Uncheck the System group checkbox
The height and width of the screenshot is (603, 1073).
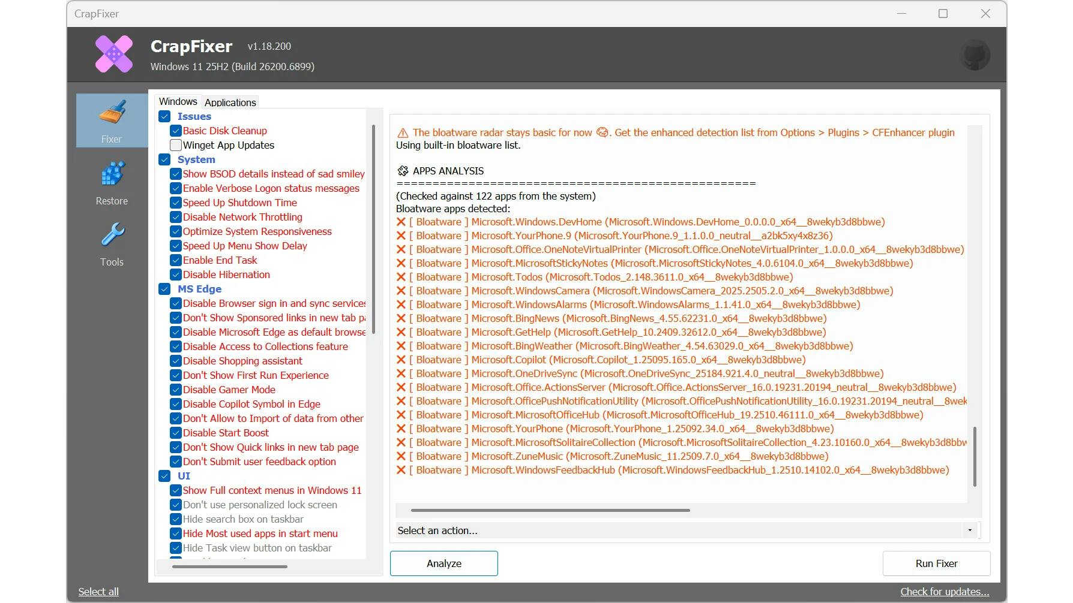click(164, 159)
